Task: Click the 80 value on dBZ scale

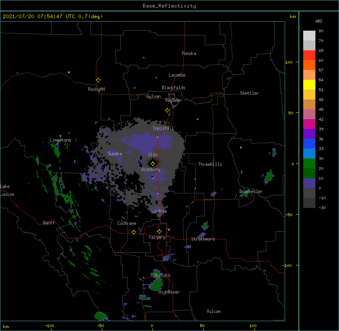Action: pos(321,31)
